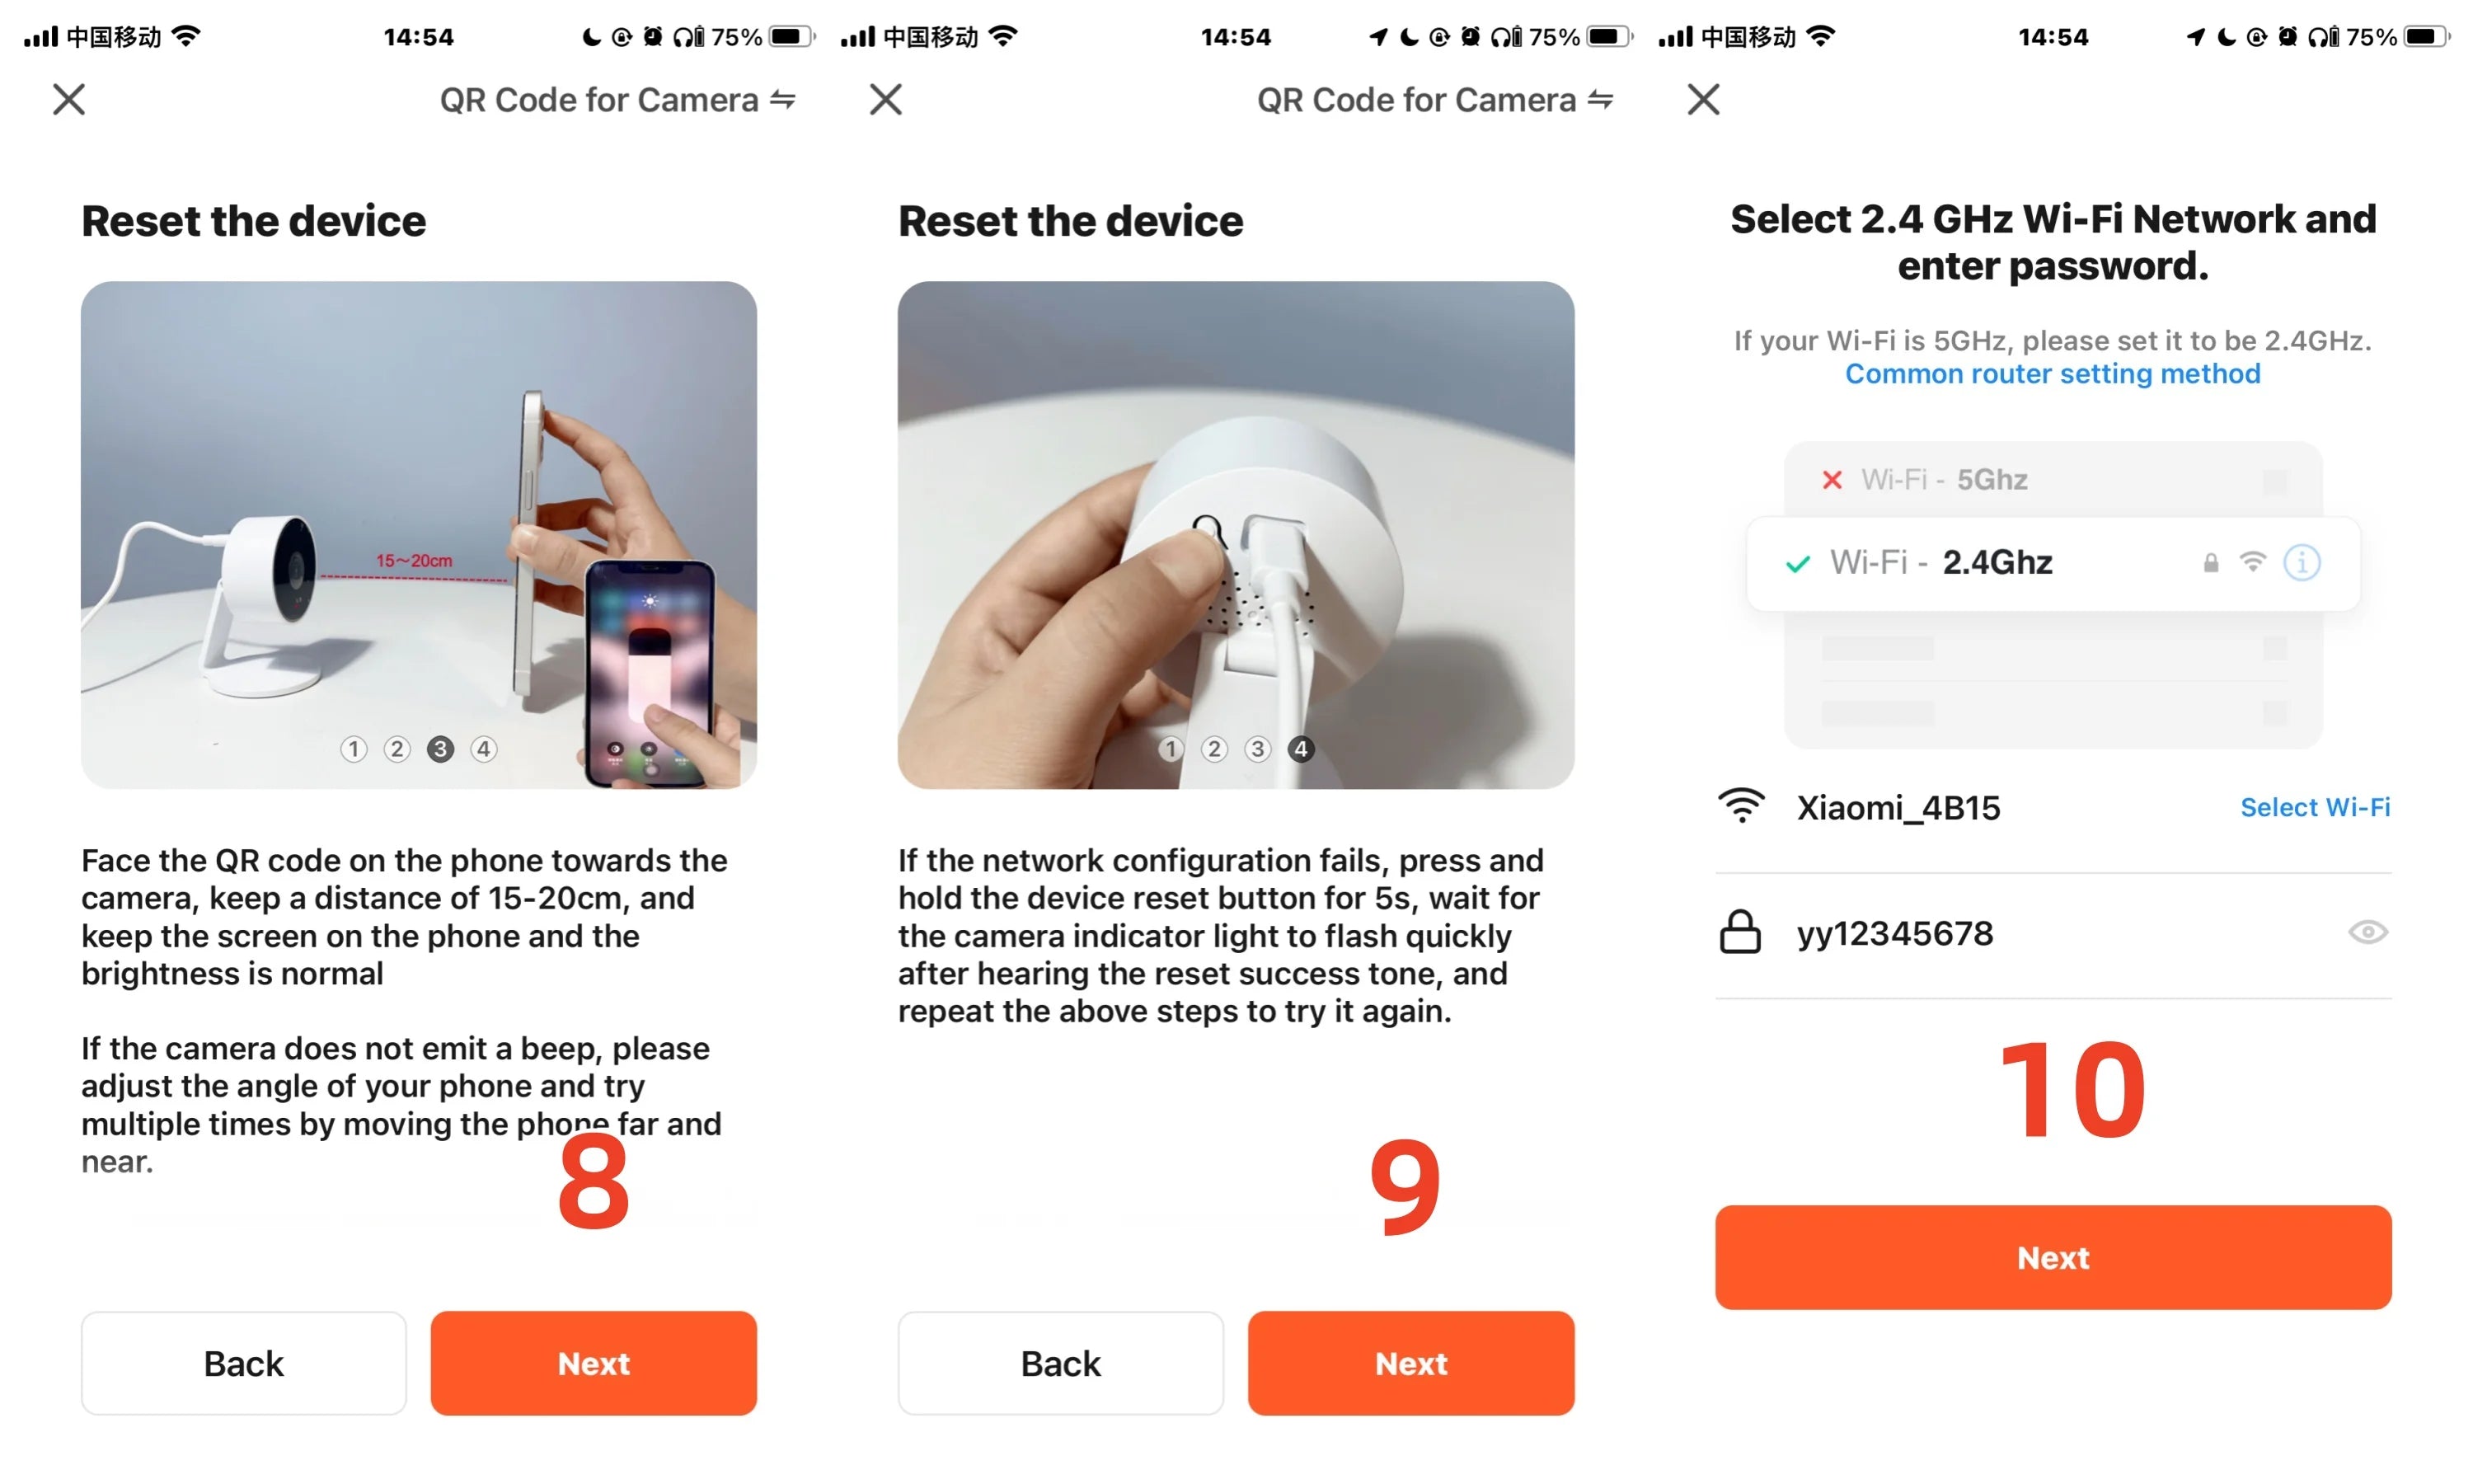
Task: Open Common router setting method link
Action: [2052, 373]
